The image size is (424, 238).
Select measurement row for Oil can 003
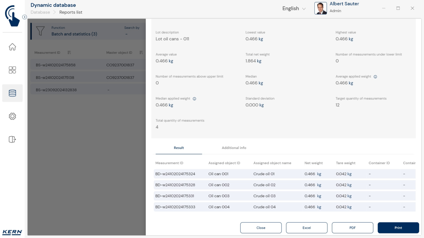coord(219,196)
